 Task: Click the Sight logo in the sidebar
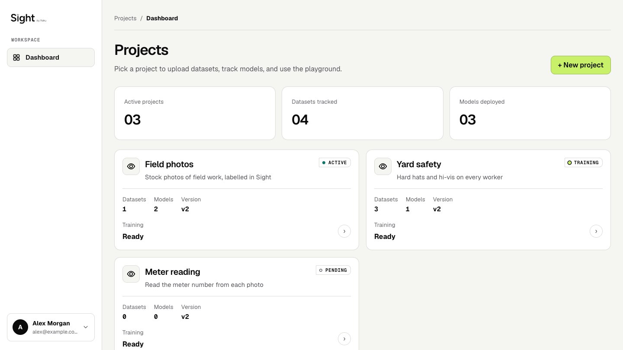(x=28, y=18)
